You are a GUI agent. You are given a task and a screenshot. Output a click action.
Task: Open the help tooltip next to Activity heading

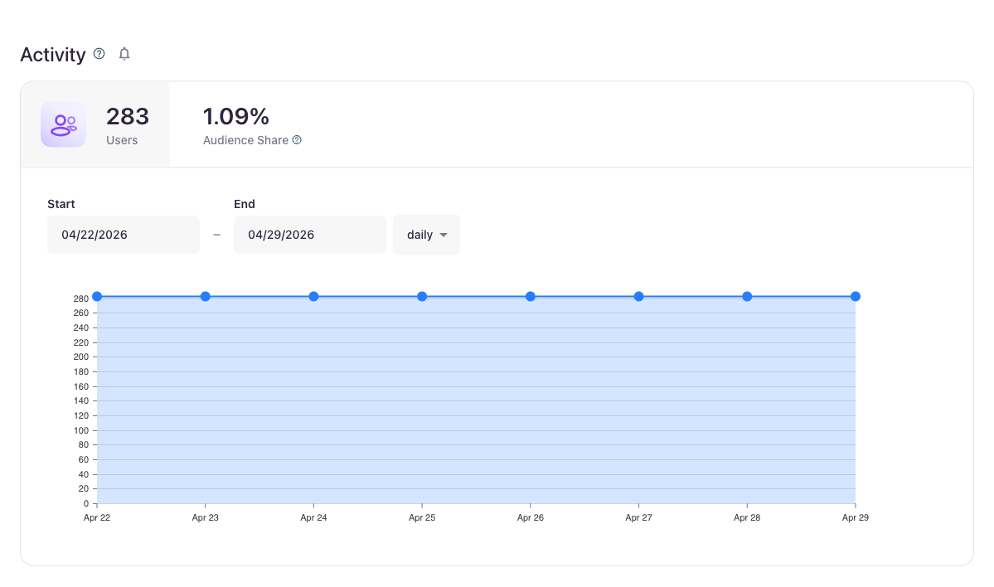coord(99,53)
